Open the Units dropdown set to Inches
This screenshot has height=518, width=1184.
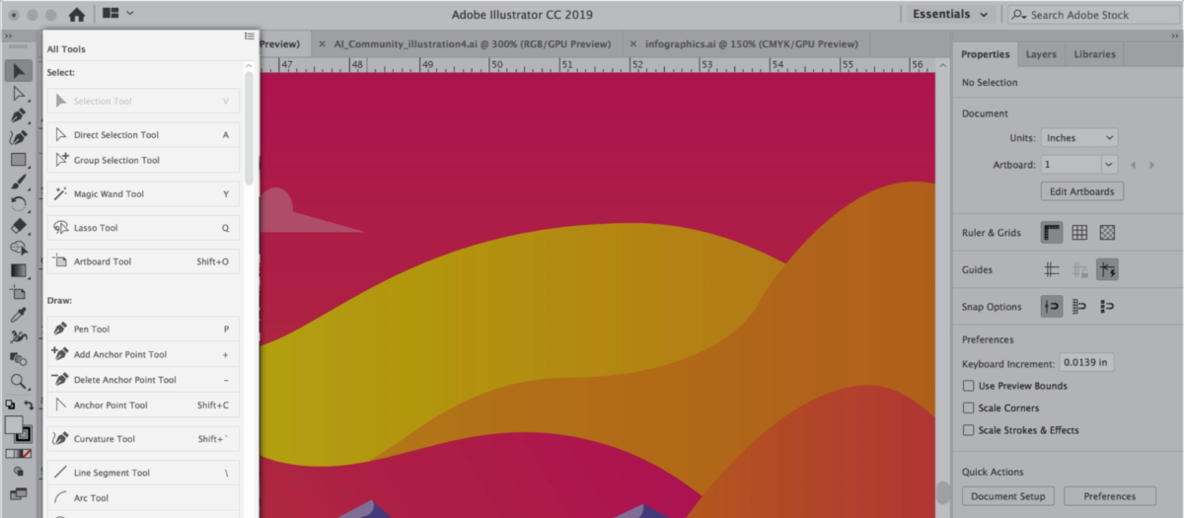tap(1078, 138)
